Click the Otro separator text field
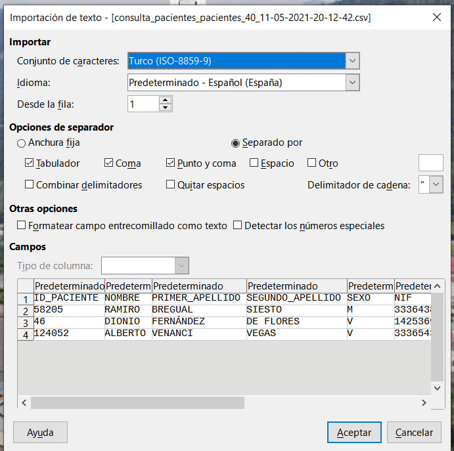The image size is (454, 451). tap(430, 163)
